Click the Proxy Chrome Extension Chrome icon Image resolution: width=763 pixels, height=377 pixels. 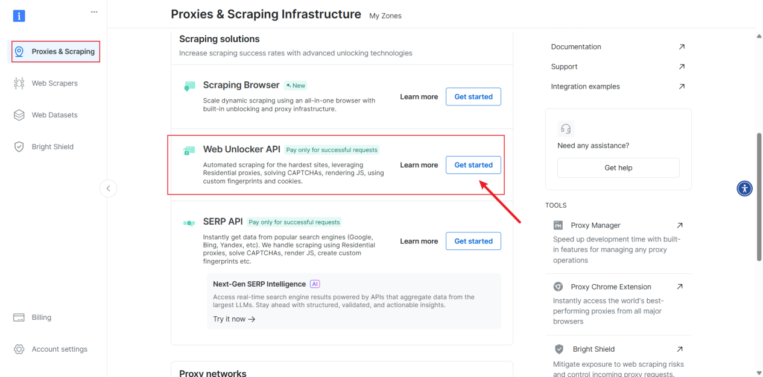coord(558,287)
